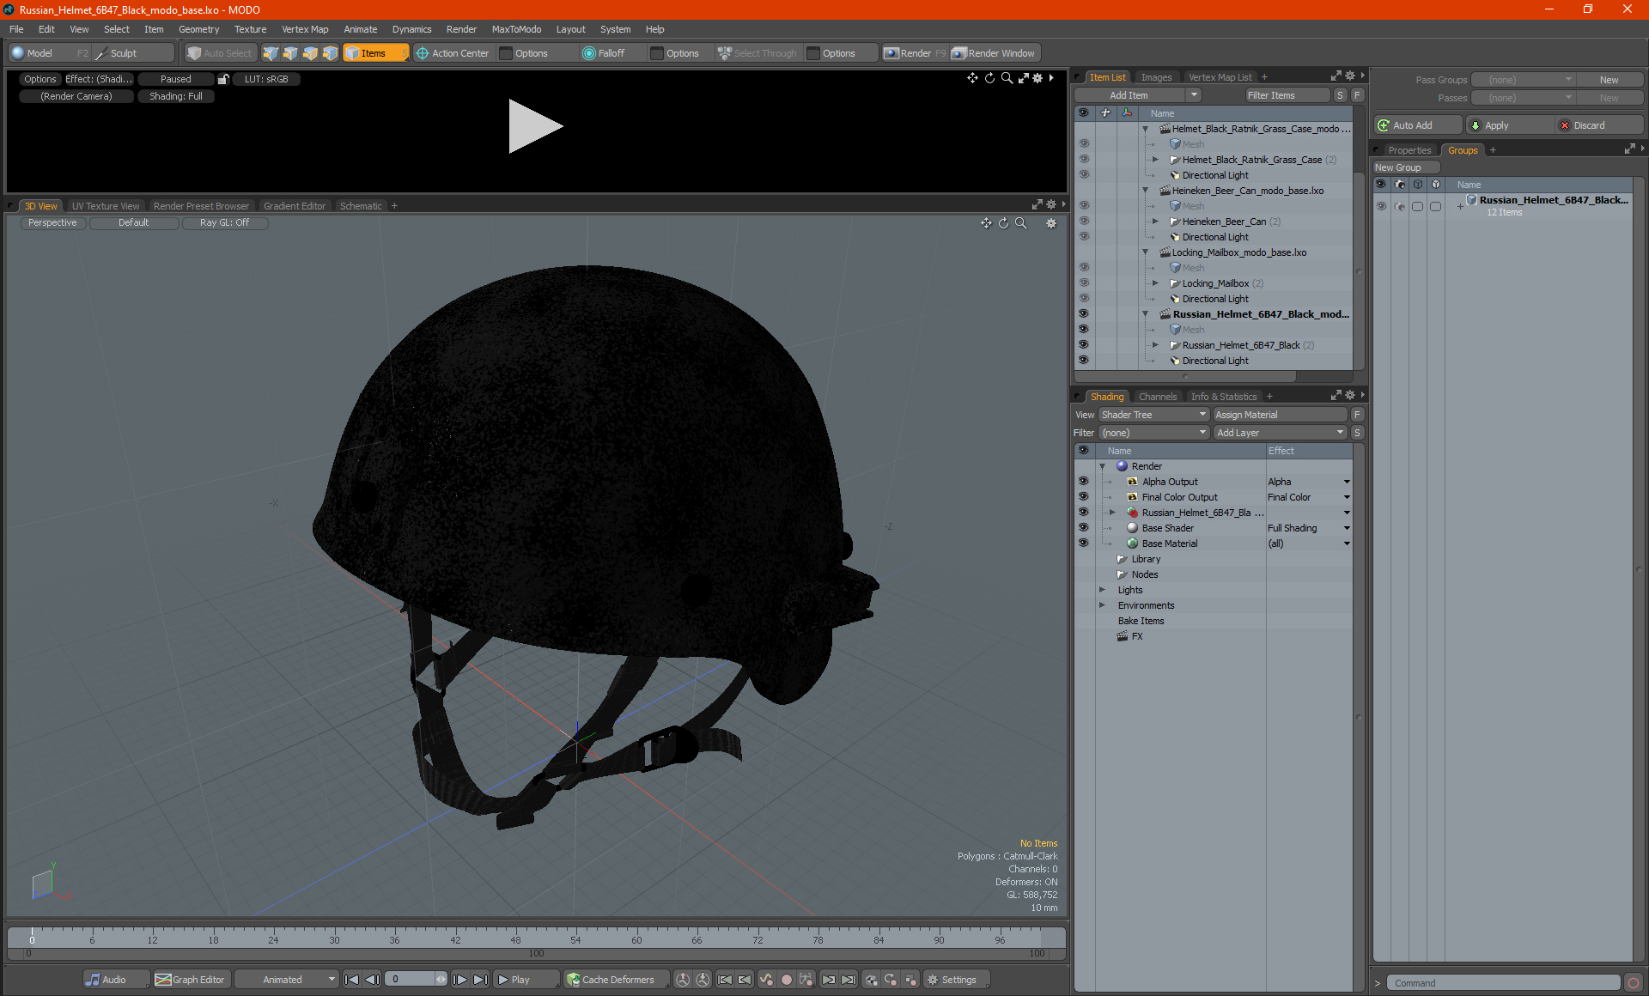Image resolution: width=1649 pixels, height=996 pixels.
Task: Click the Assign Material button
Action: 1280,415
